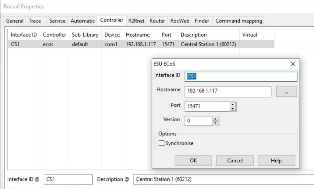Click OK in ESU ECoS dialog

[x=193, y=161]
